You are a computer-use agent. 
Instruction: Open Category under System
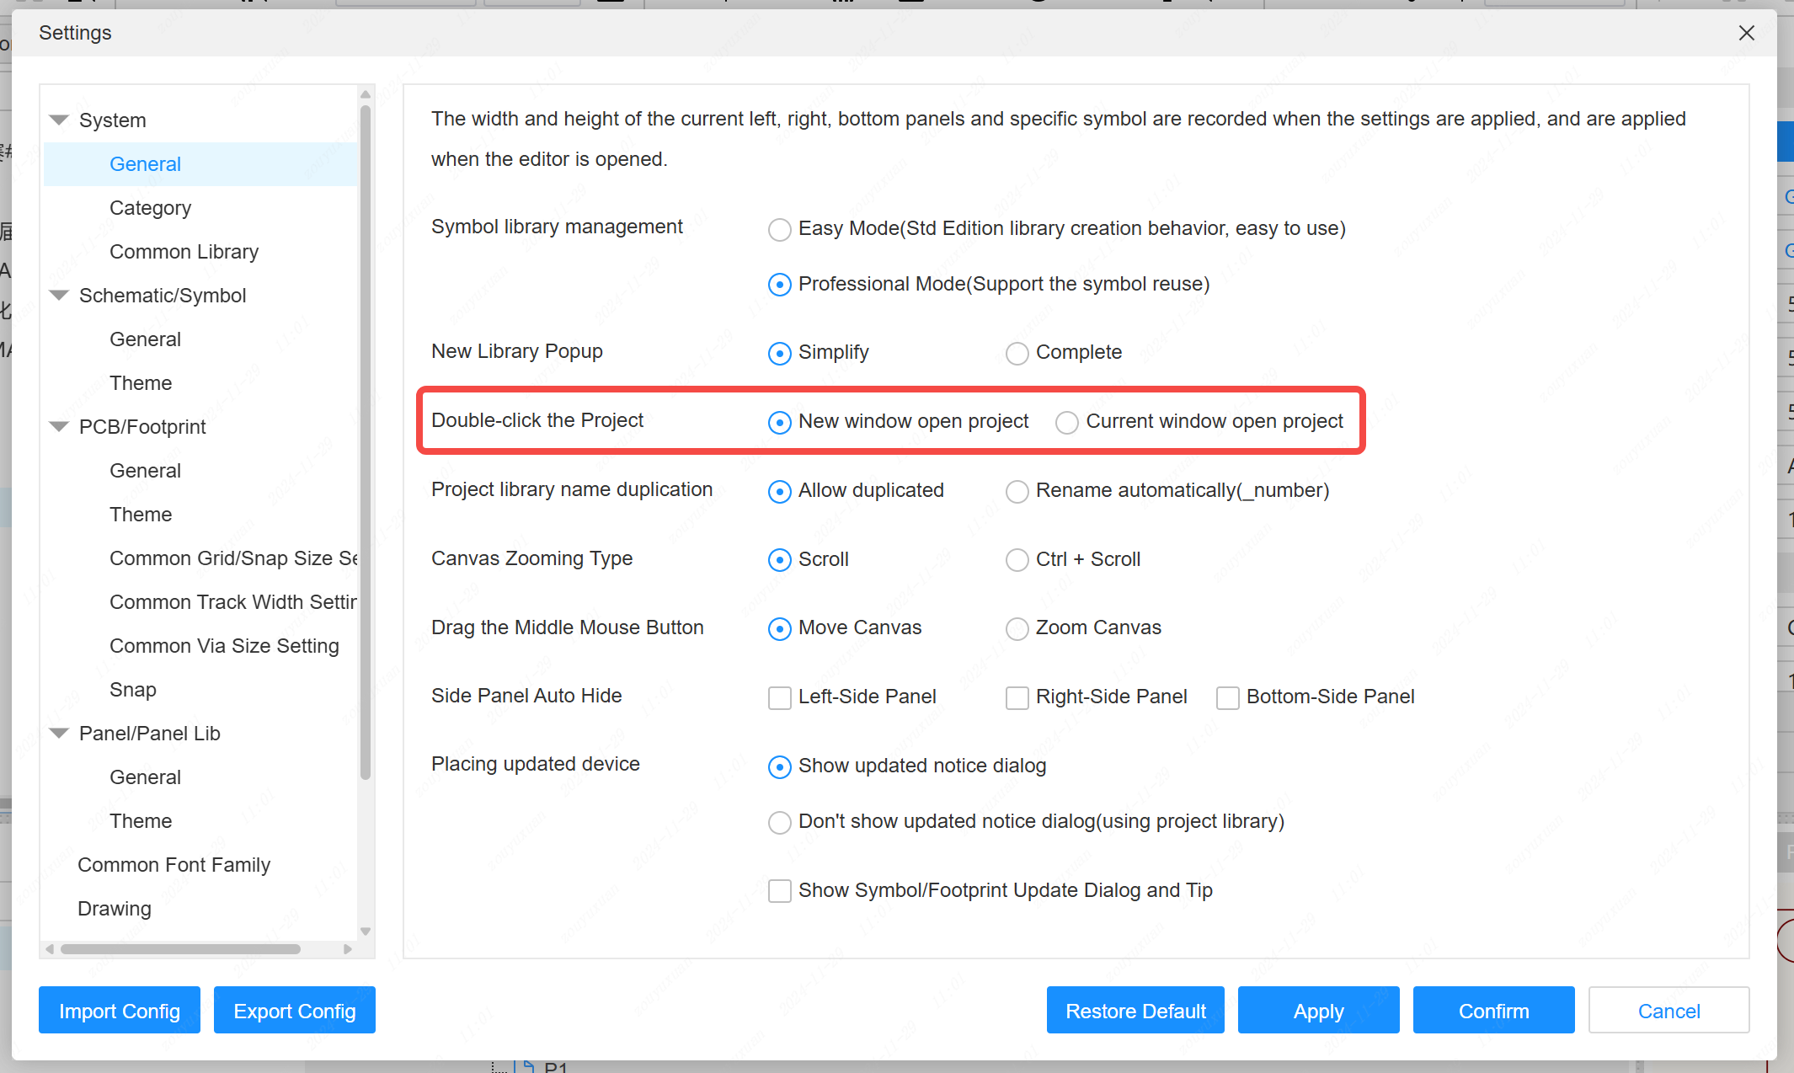pyautogui.click(x=150, y=208)
